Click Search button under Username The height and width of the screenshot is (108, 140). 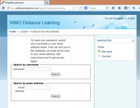tap(56, 74)
